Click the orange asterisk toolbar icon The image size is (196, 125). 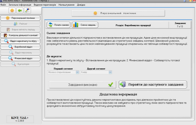click(12, 10)
